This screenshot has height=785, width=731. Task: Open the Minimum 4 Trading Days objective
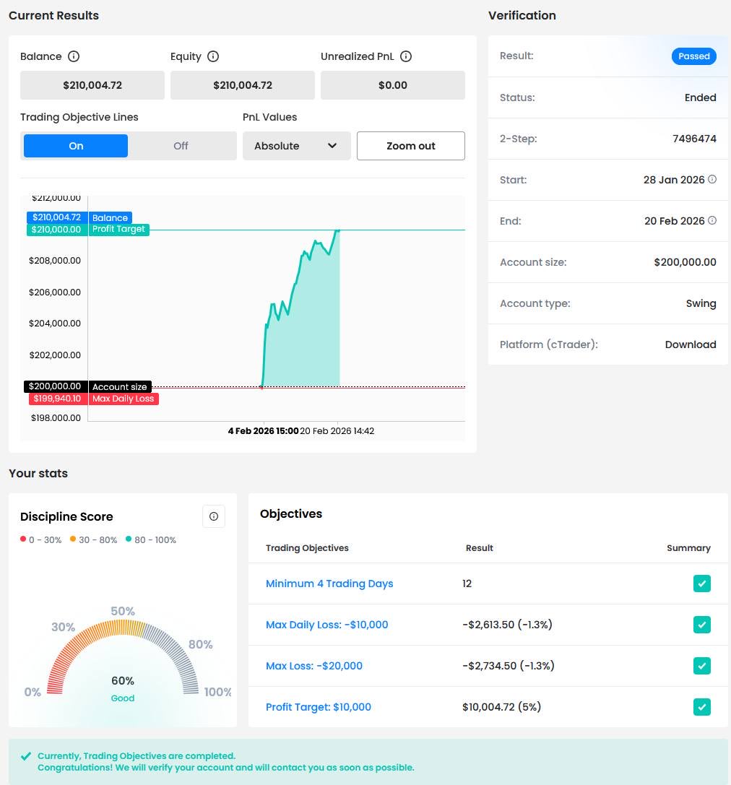[x=329, y=584]
